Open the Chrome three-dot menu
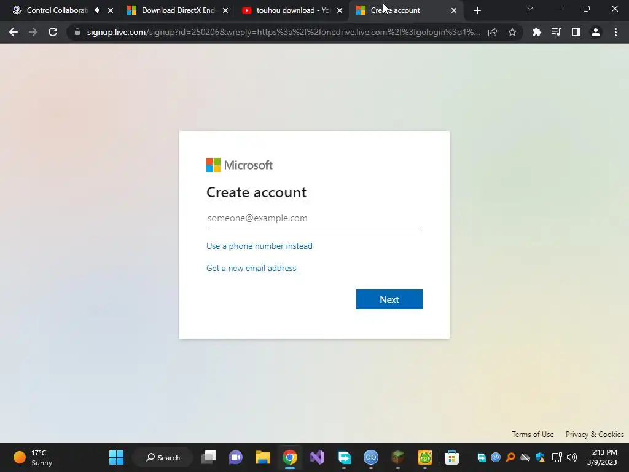Screen dimensions: 629x472 click(615, 32)
